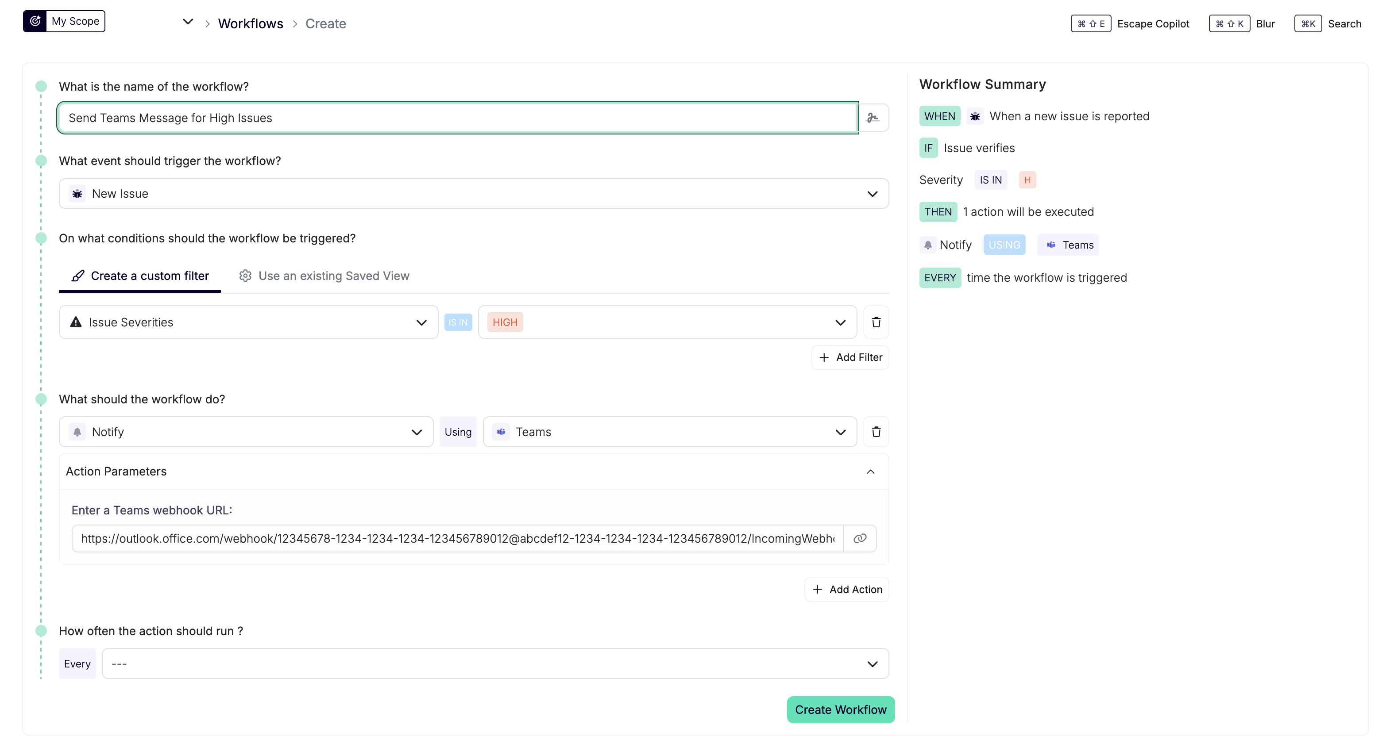
Task: Click Add Action to add another action
Action: [x=846, y=589]
